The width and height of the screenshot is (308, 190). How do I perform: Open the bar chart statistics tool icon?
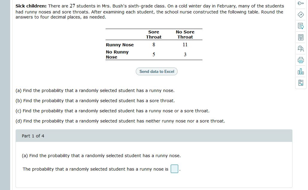click(301, 71)
